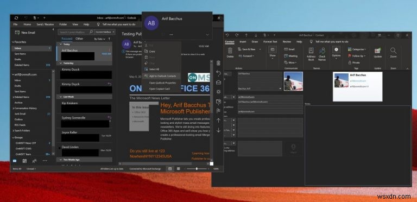The image size is (417, 202).
Task: Click the New Email button
Action: [25, 33]
